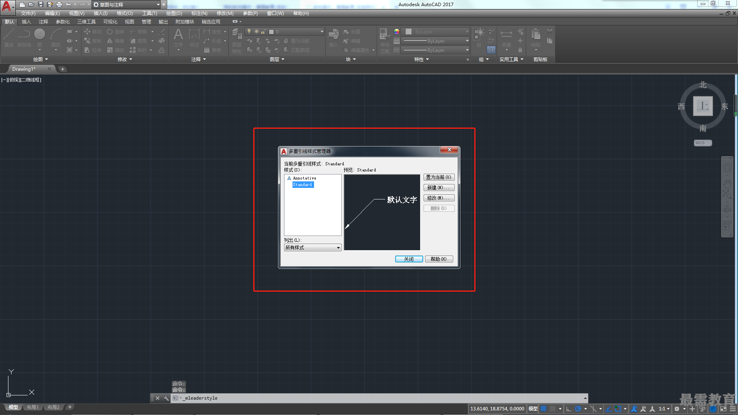The height and width of the screenshot is (415, 738).
Task: Switch to the 参数化 ribbon tab
Action: (63, 22)
